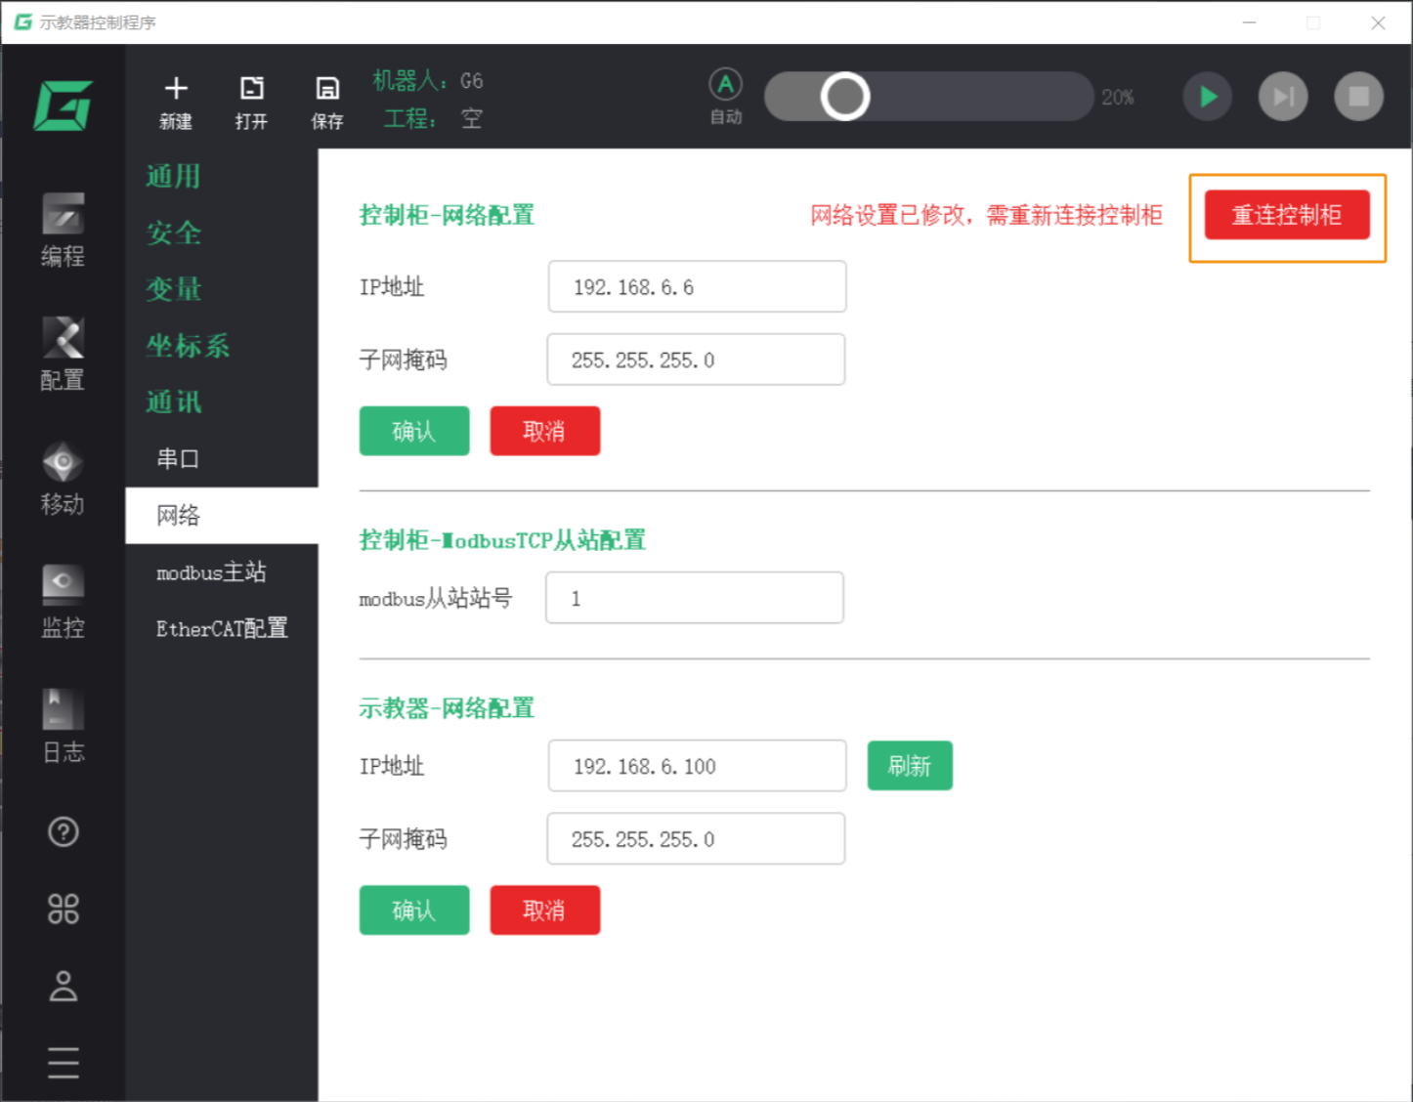Click the red 网络设置已修改 warning text
1413x1102 pixels.
coord(986,215)
